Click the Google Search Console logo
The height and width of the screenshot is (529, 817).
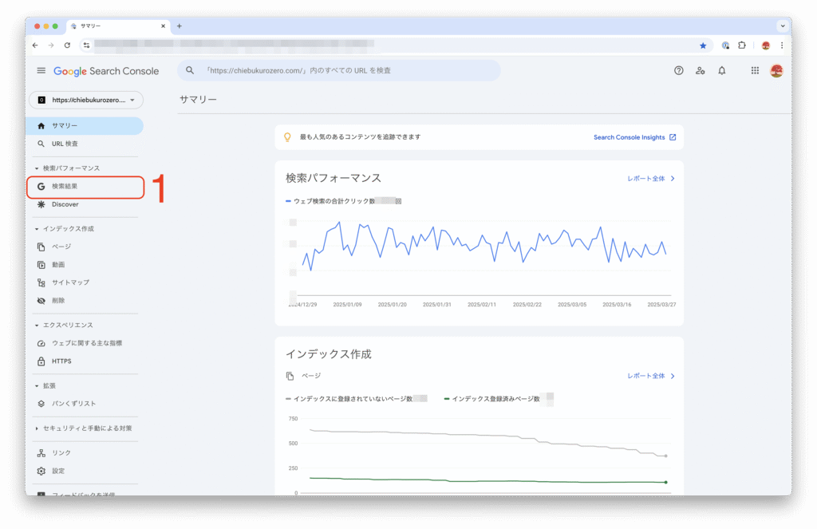pos(106,71)
